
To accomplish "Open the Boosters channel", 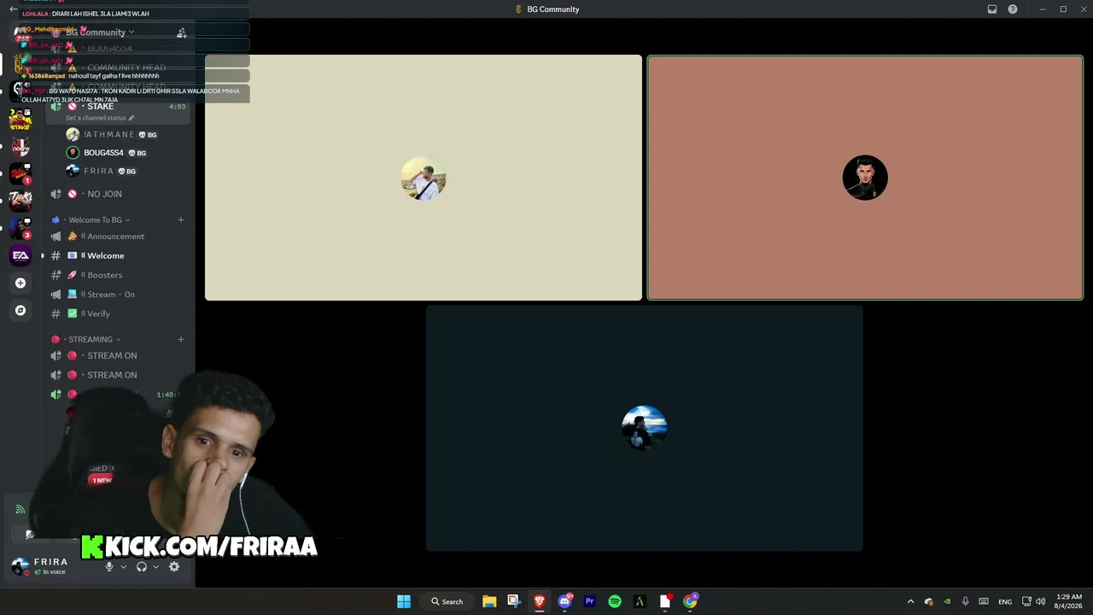I will tap(117, 275).
